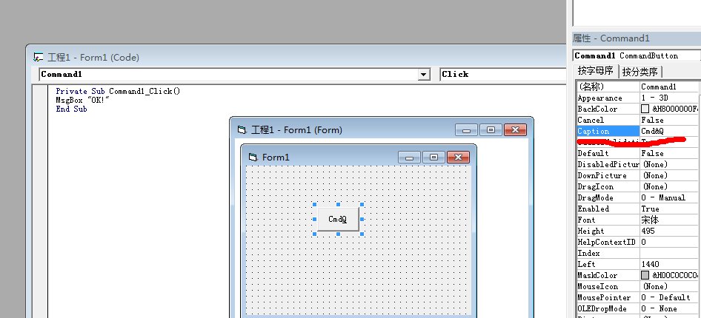Switch to the 按字母序 tab
Viewport: 701px width, 318px height.
[x=597, y=72]
